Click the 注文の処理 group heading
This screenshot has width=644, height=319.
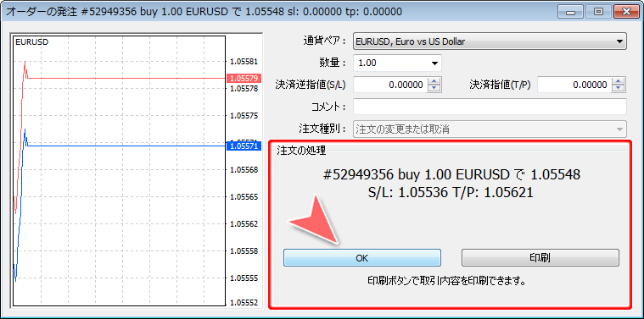pos(302,151)
